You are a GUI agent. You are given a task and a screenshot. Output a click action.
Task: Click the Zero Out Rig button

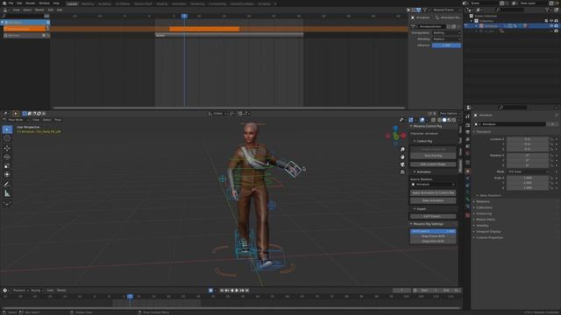(x=433, y=156)
